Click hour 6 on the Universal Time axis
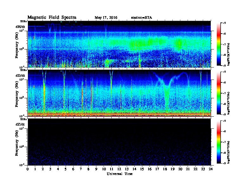Image resolution: width=251 pixels, height=194 pixels. tap(73, 169)
